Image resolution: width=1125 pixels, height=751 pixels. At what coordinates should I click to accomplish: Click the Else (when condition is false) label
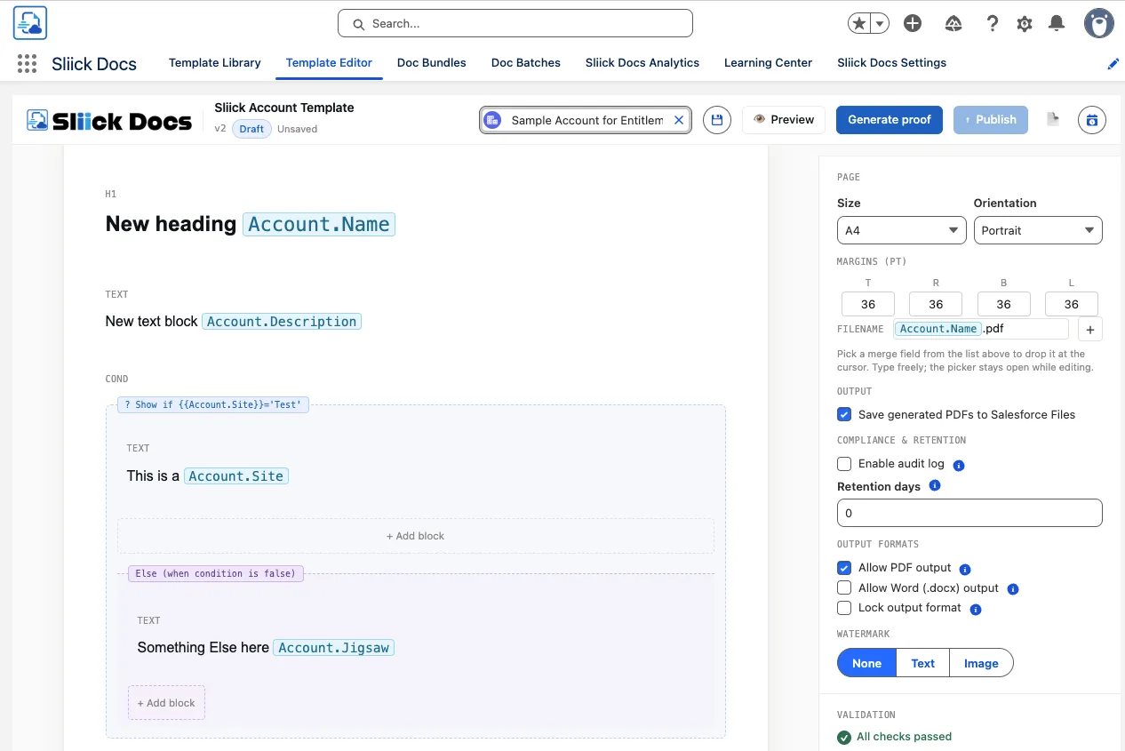click(216, 573)
